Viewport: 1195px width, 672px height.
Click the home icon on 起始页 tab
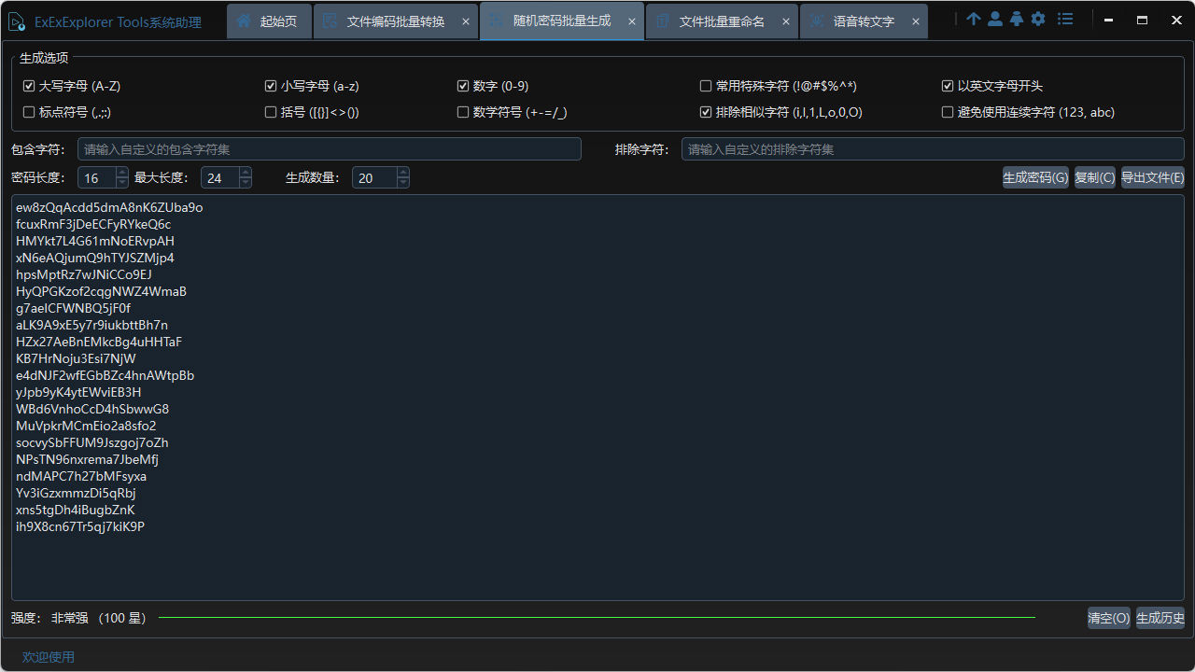pyautogui.click(x=244, y=21)
